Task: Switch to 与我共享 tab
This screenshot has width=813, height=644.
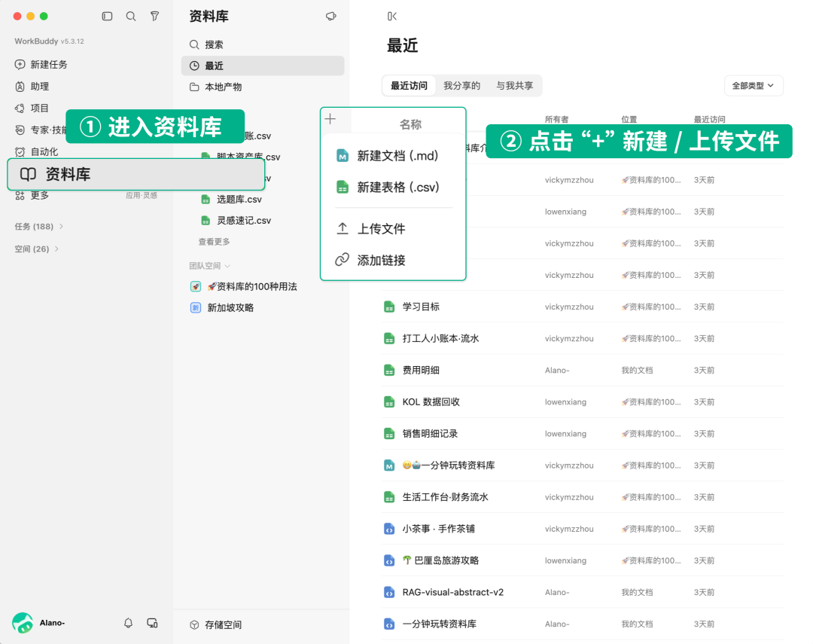Action: [x=515, y=86]
